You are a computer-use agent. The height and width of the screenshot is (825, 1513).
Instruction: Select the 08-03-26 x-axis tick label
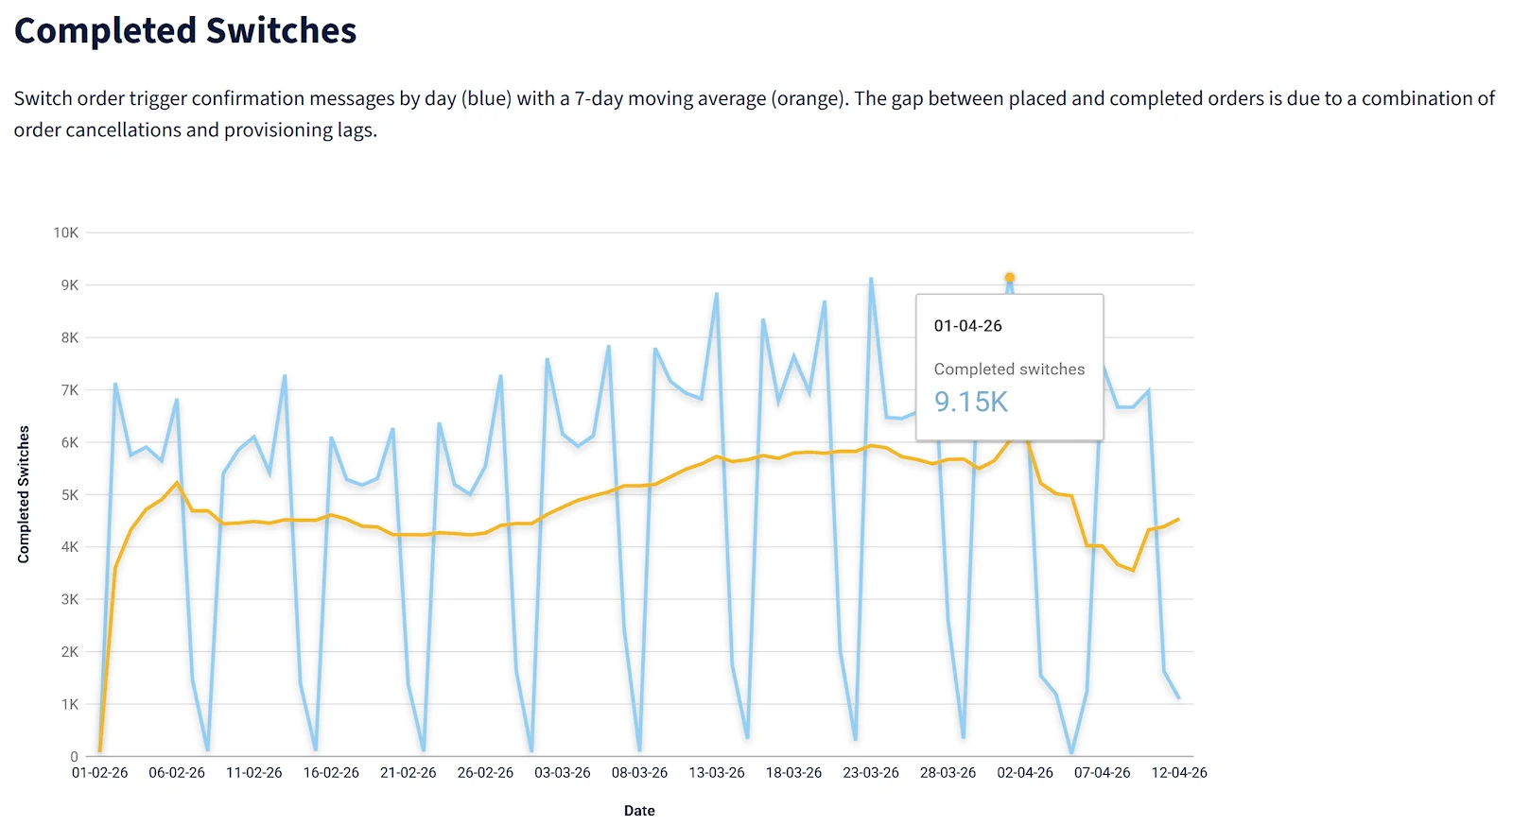click(x=639, y=773)
